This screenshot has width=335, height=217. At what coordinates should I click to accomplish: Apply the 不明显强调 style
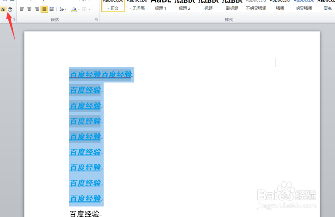pos(256,6)
